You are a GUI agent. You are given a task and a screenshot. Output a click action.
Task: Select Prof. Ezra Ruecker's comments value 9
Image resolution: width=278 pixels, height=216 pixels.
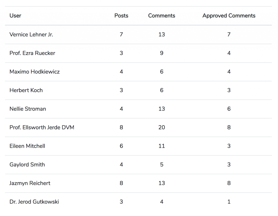(162, 53)
